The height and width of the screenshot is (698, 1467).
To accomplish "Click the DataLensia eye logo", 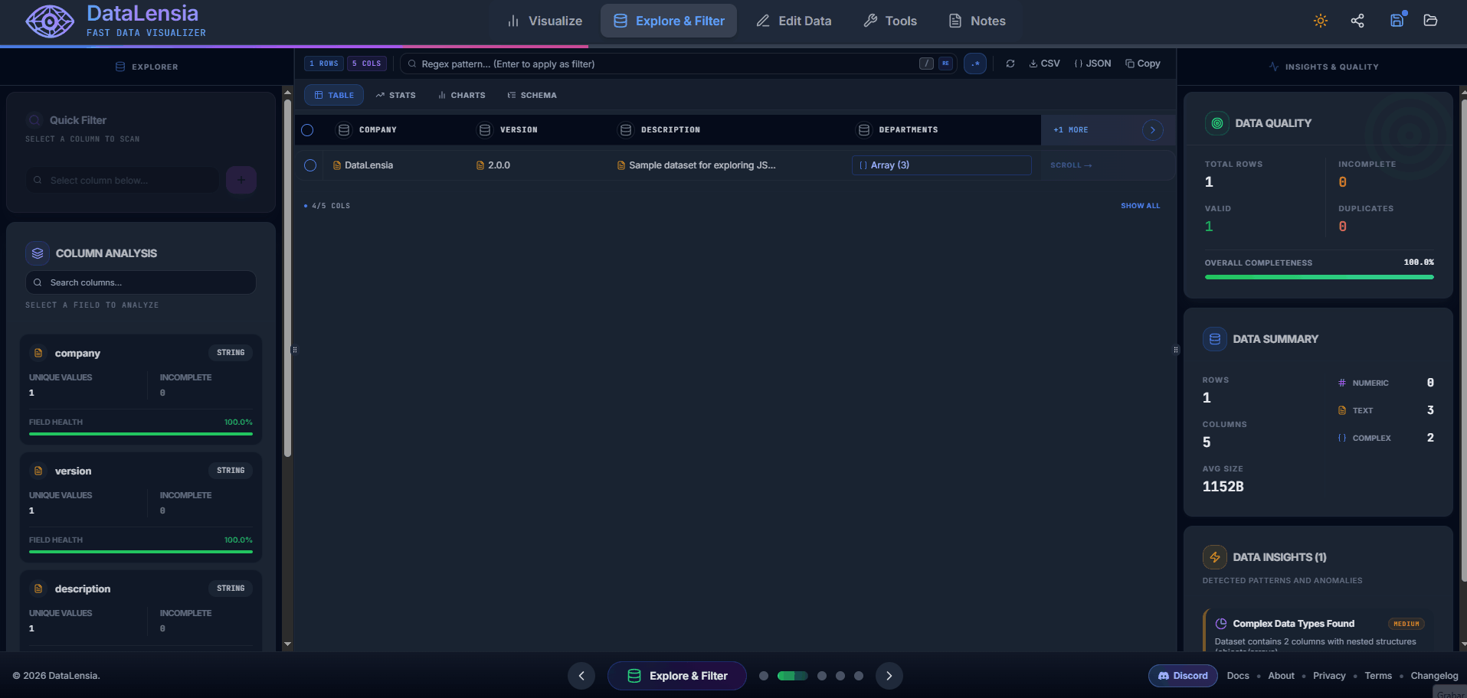I will 50,21.
